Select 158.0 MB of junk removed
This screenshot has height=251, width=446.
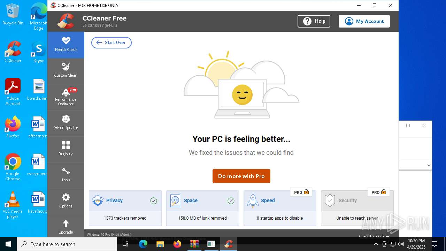click(202, 218)
